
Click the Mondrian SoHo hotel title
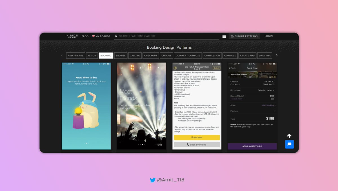239,75
